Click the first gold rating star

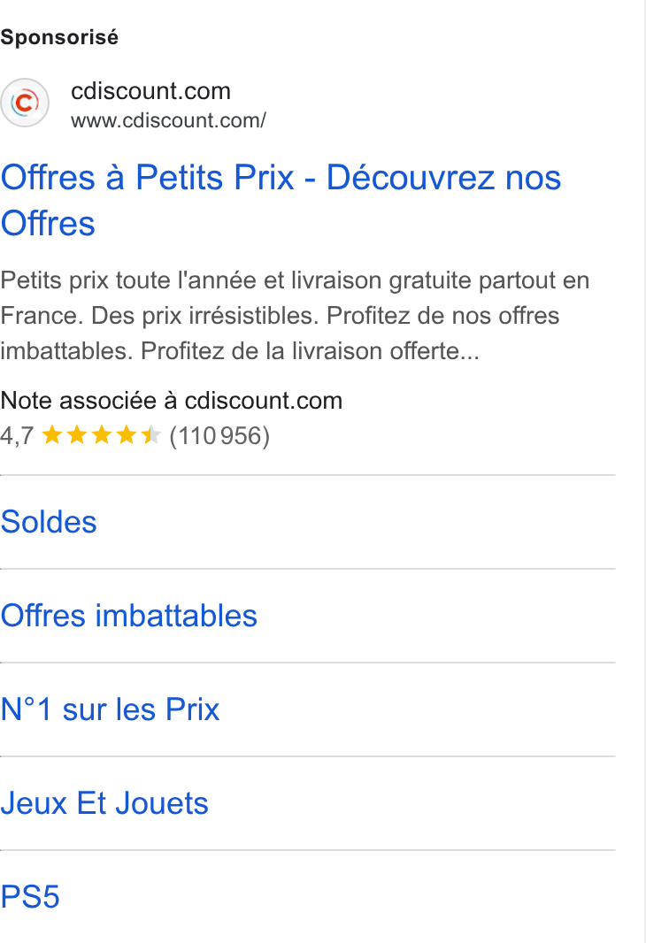[52, 435]
